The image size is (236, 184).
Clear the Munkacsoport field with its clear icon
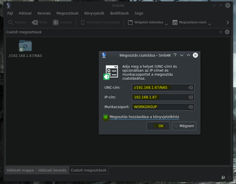pos(191,107)
